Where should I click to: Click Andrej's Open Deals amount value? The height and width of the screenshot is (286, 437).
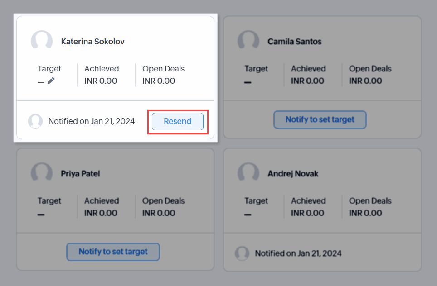[365, 213]
